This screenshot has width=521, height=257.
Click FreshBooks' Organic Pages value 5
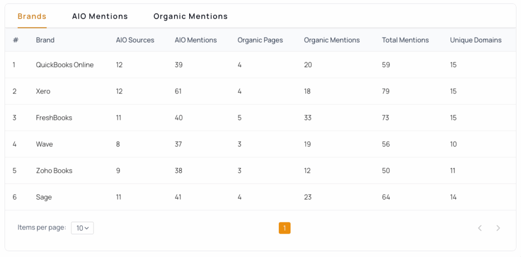(x=239, y=118)
